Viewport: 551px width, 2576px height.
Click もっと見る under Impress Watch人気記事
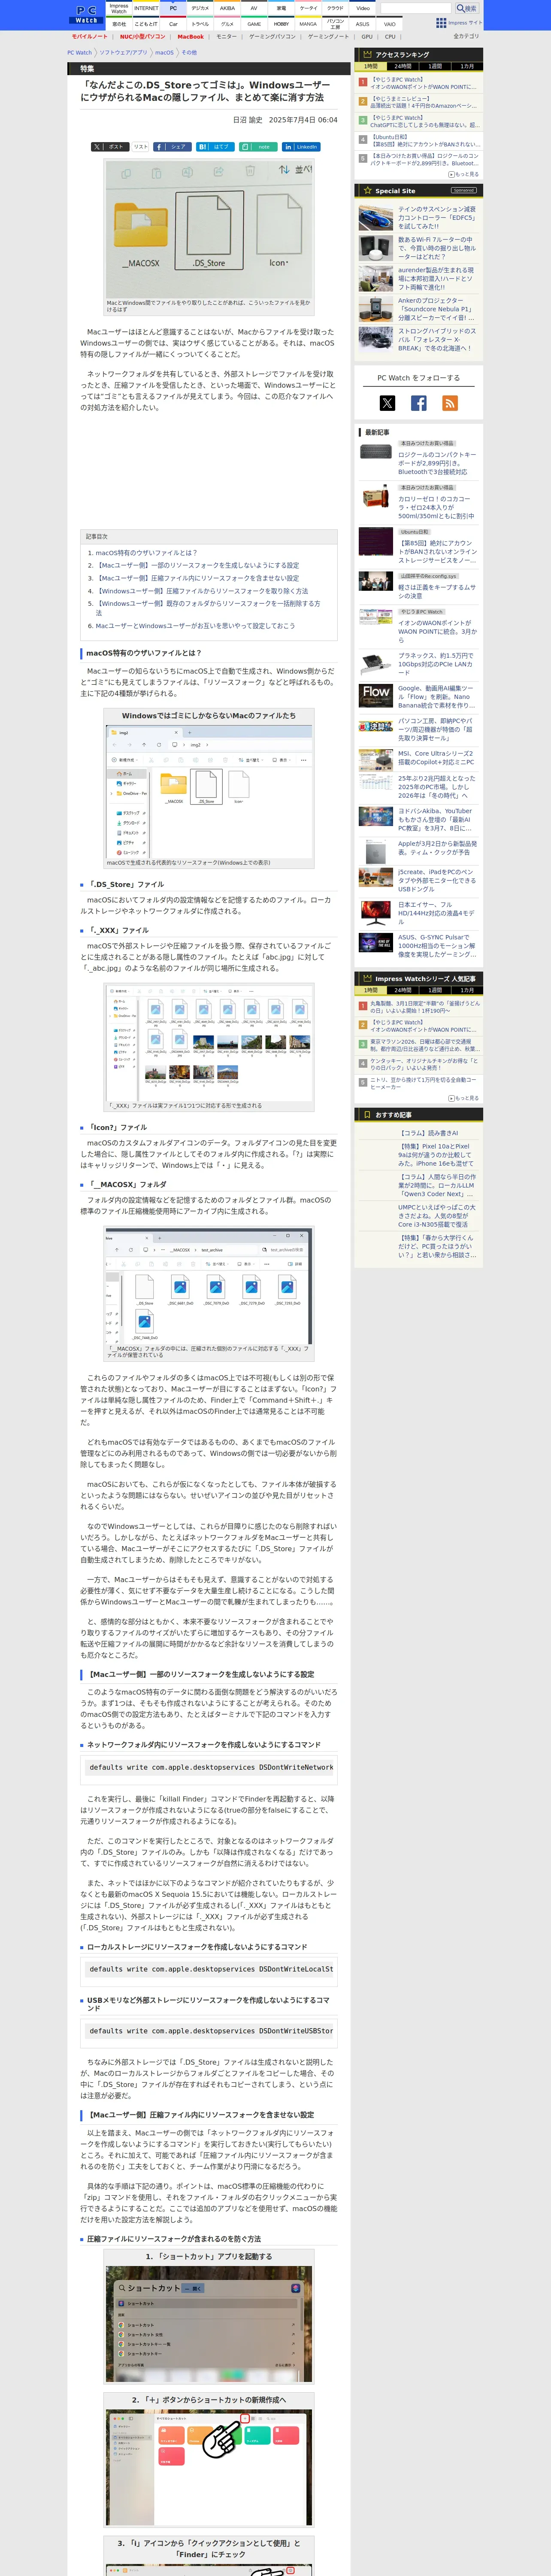point(464,1098)
